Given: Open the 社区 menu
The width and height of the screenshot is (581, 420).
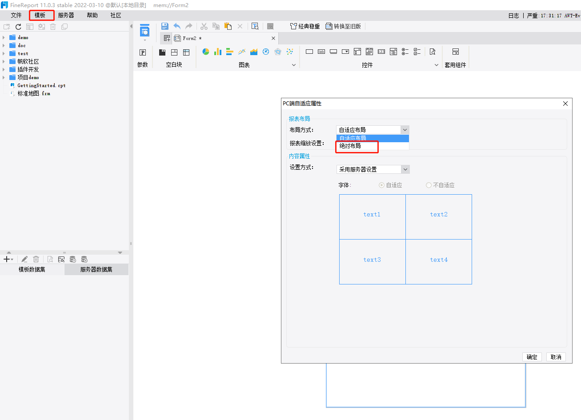Looking at the screenshot, I should pos(116,15).
